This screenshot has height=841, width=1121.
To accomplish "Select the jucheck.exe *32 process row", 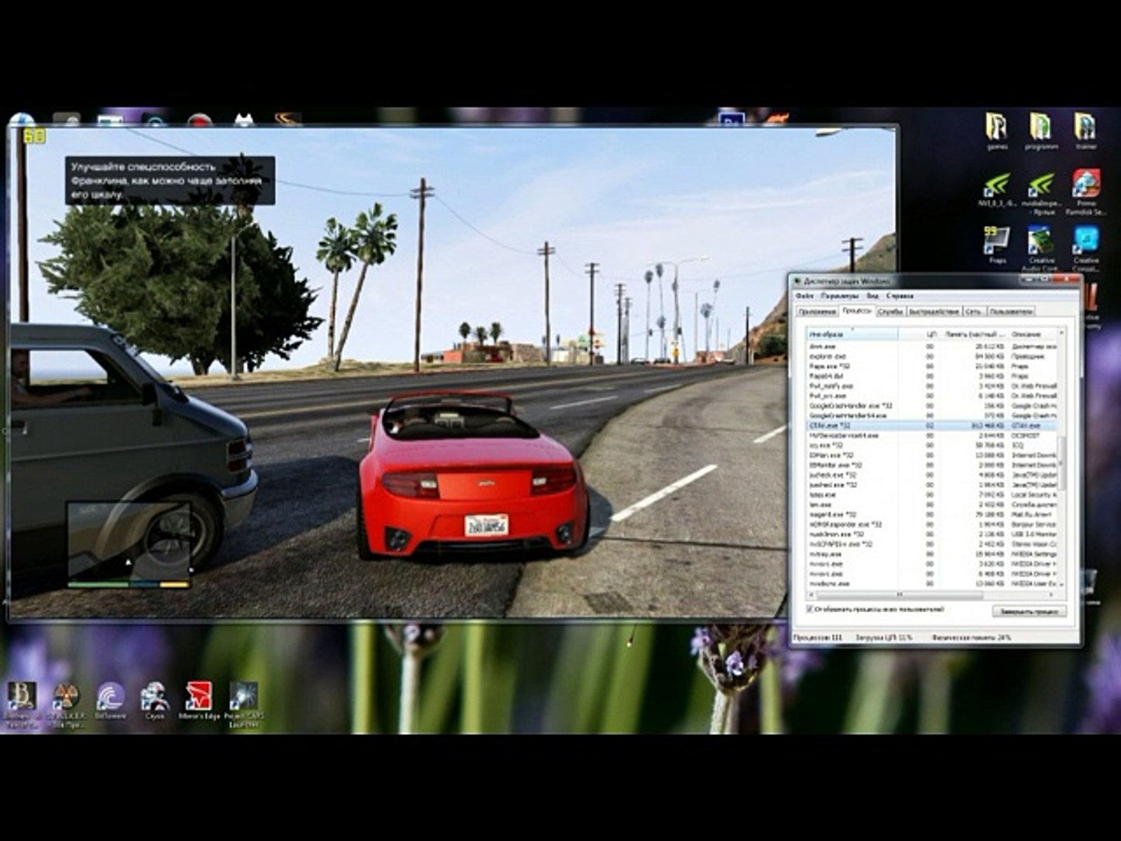I will pyautogui.click(x=932, y=475).
